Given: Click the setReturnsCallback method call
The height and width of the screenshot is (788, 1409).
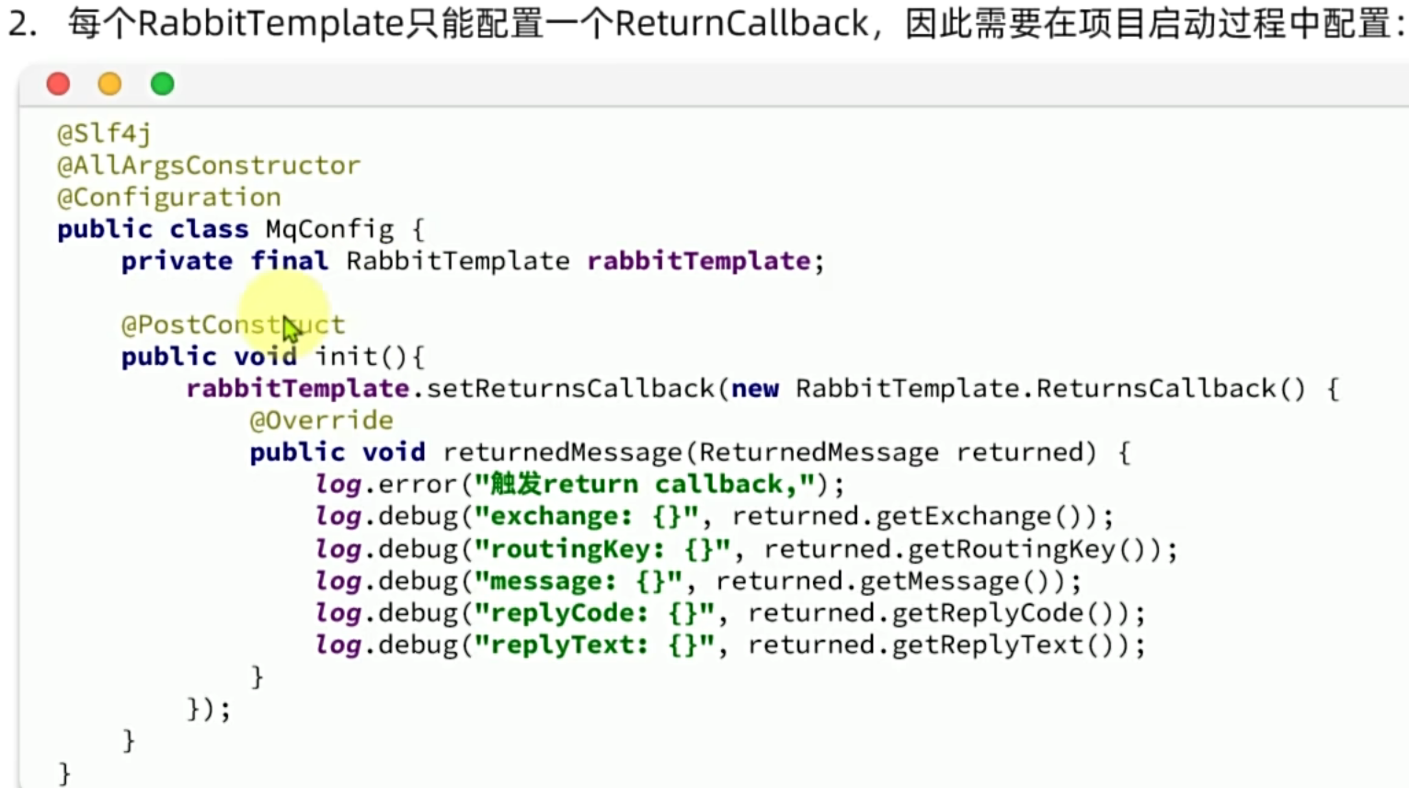Looking at the screenshot, I should point(570,389).
